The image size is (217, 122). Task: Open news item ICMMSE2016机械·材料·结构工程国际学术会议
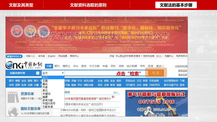click(x=88, y=110)
